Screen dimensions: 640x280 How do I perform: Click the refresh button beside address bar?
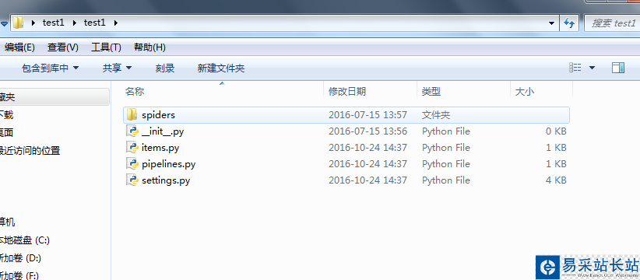pyautogui.click(x=569, y=23)
